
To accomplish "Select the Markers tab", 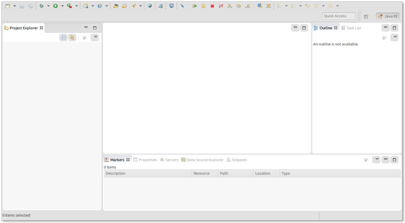I will click(117, 160).
